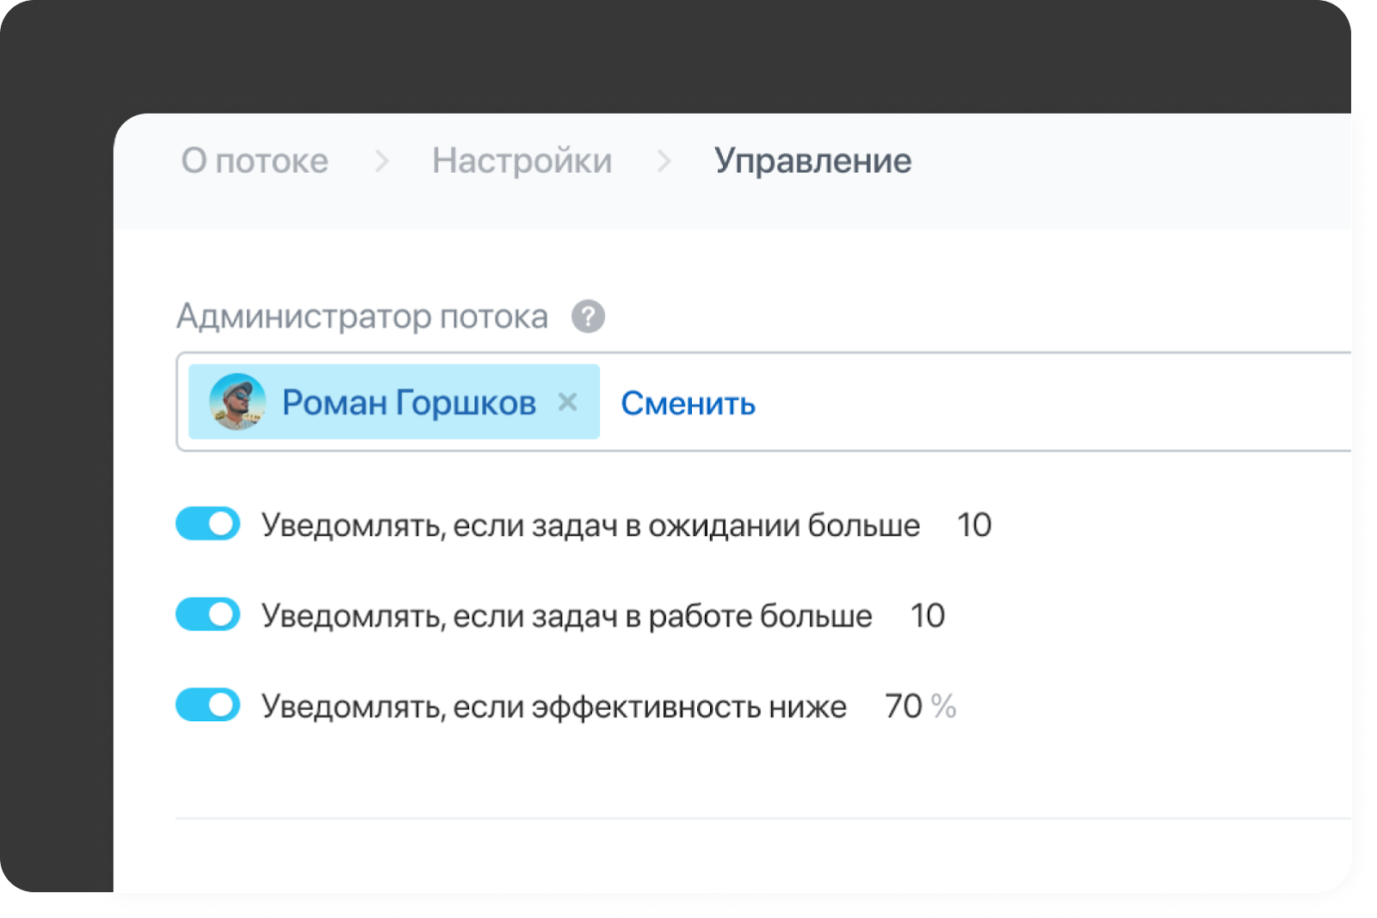Viewport: 1377px width, 918px height.
Task: Switch to the Настройки tab
Action: pos(522,161)
